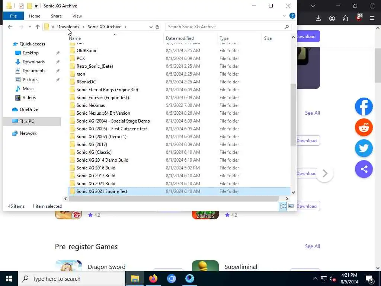This screenshot has height=286, width=381.
Task: Open Quick Access toolbar customize dropdown
Action: [x=36, y=6]
